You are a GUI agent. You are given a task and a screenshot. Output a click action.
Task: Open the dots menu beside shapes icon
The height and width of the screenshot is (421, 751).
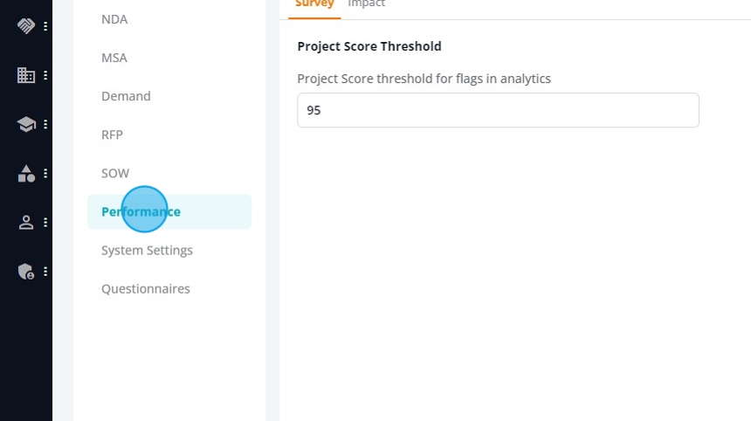(x=45, y=174)
